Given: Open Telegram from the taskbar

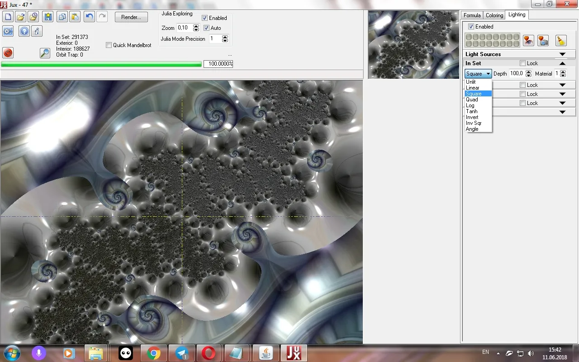Looking at the screenshot, I should coord(182,353).
